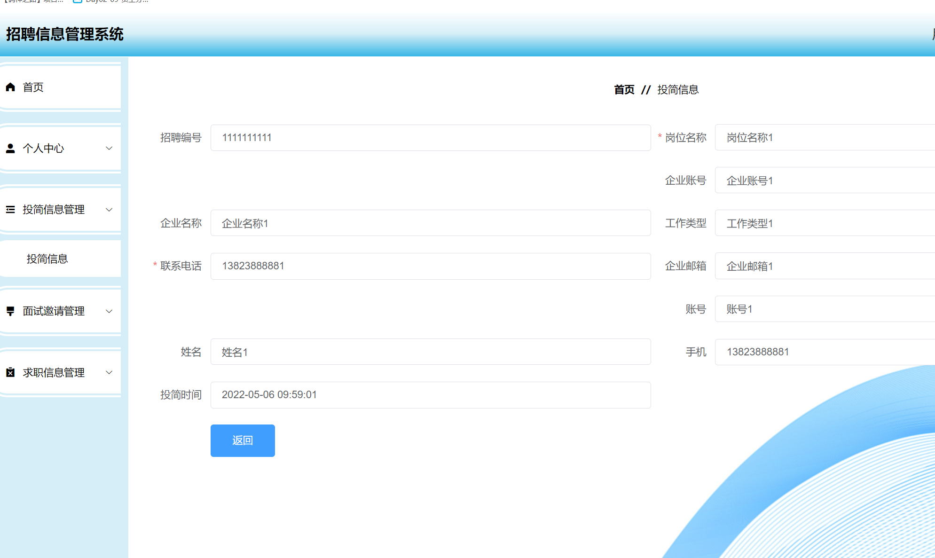Click the home icon beside 首页
The image size is (935, 558).
tap(10, 86)
